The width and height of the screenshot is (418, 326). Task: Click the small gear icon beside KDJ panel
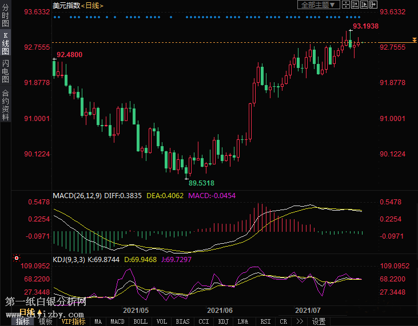point(17,259)
